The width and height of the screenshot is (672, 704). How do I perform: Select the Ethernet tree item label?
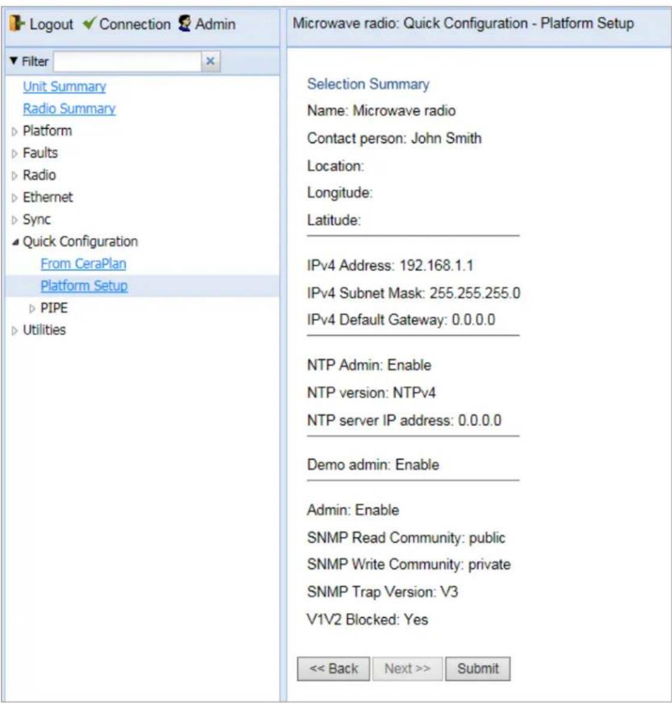(x=48, y=197)
